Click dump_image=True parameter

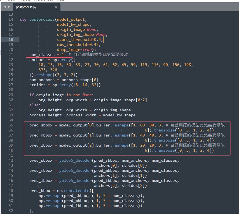pyautogui.click(x=74, y=50)
